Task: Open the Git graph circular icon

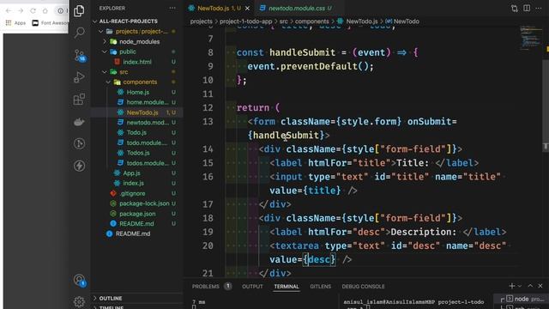Action: click(79, 143)
